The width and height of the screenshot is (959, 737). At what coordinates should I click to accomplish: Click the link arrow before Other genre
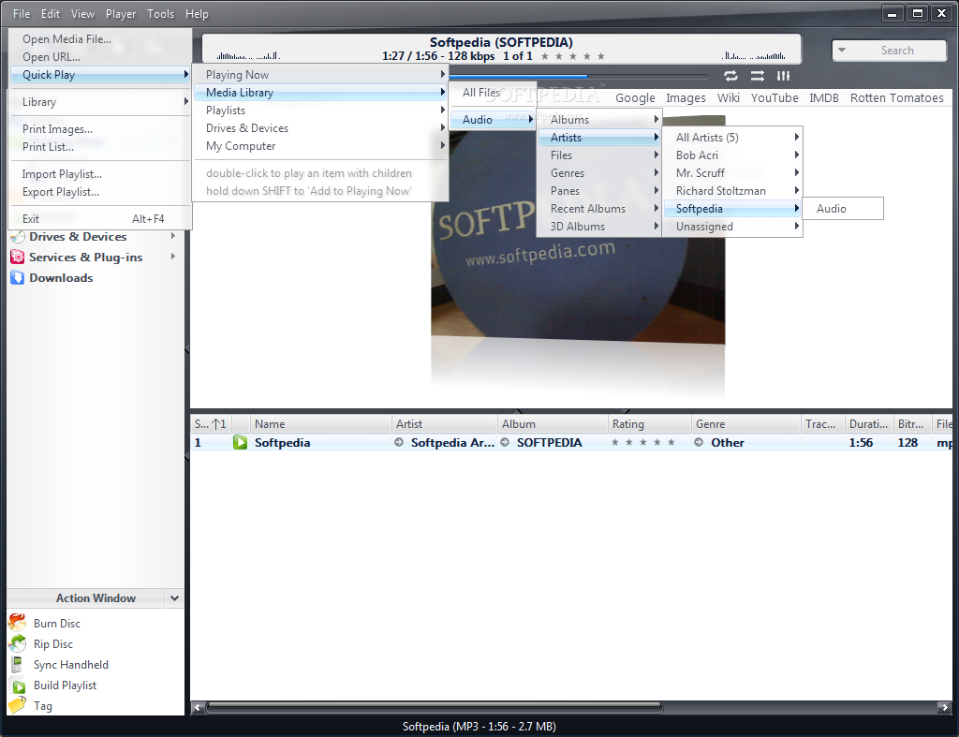click(x=699, y=442)
